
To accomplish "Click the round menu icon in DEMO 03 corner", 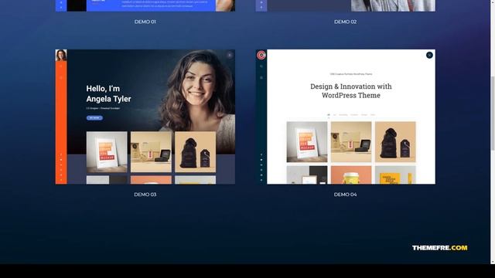I will 230,55.
